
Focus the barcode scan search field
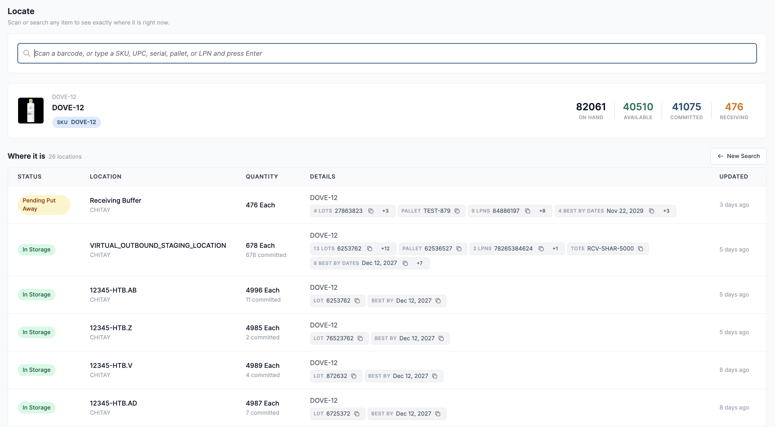tap(387, 53)
